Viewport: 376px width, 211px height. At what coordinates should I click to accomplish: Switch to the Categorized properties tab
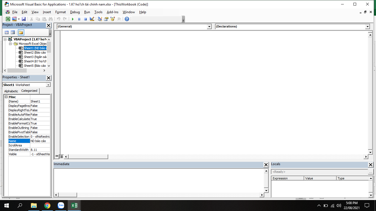tap(29, 91)
